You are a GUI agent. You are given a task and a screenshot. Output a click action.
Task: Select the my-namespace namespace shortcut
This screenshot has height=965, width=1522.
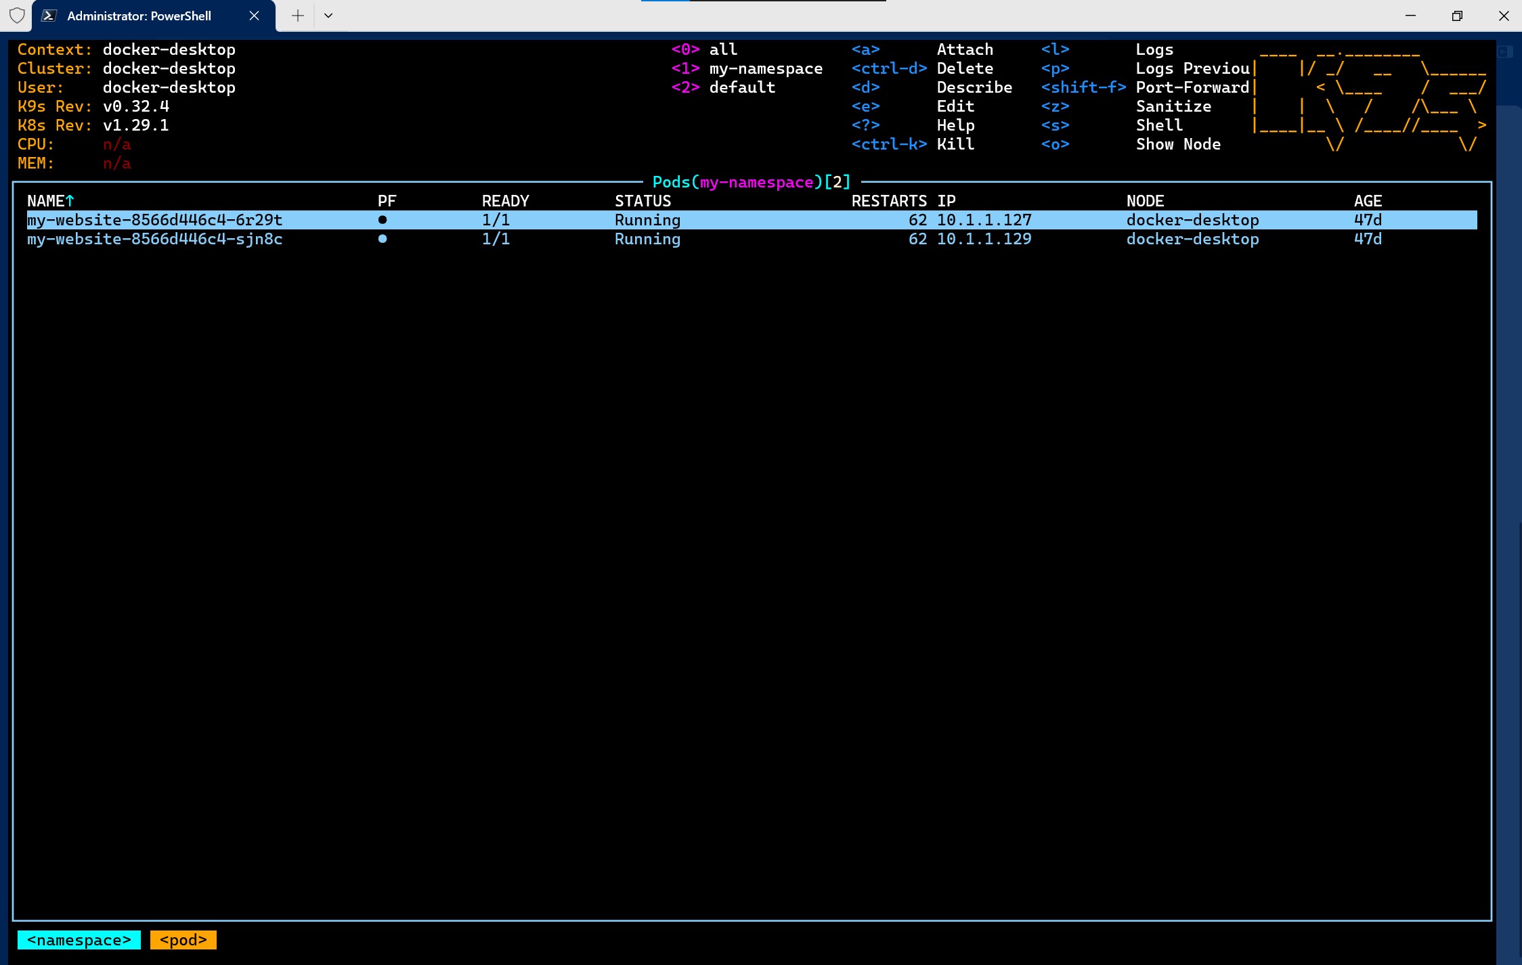(x=765, y=68)
